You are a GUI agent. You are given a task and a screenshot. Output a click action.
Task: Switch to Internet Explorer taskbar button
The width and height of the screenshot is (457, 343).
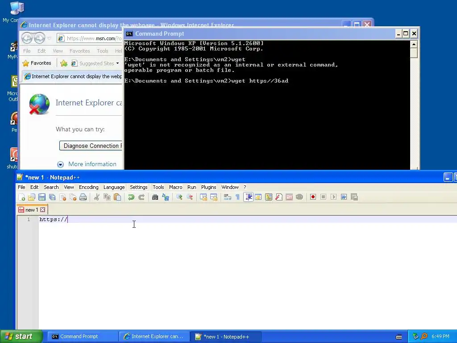pyautogui.click(x=154, y=337)
